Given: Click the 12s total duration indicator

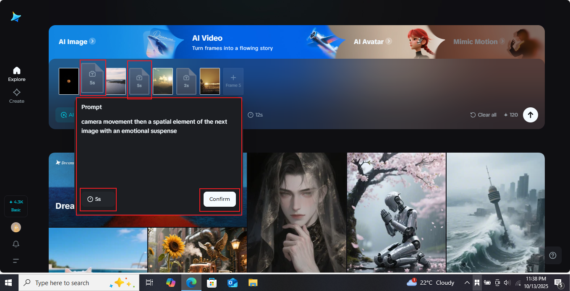Looking at the screenshot, I should coord(255,115).
